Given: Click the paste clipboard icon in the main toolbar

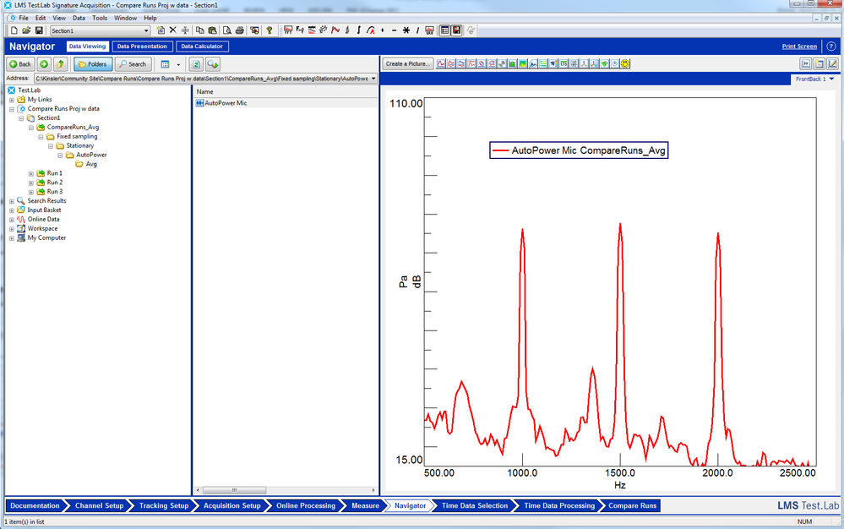Looking at the screenshot, I should point(212,30).
